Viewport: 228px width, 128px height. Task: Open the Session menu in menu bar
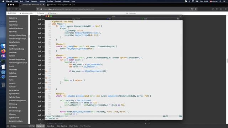34,1
